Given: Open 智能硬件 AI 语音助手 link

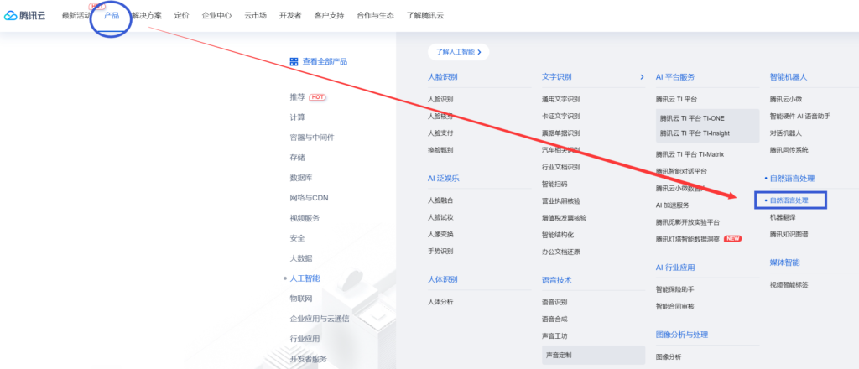Looking at the screenshot, I should tap(799, 116).
